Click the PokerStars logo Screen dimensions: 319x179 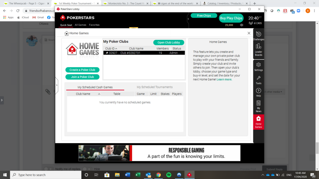77,18
